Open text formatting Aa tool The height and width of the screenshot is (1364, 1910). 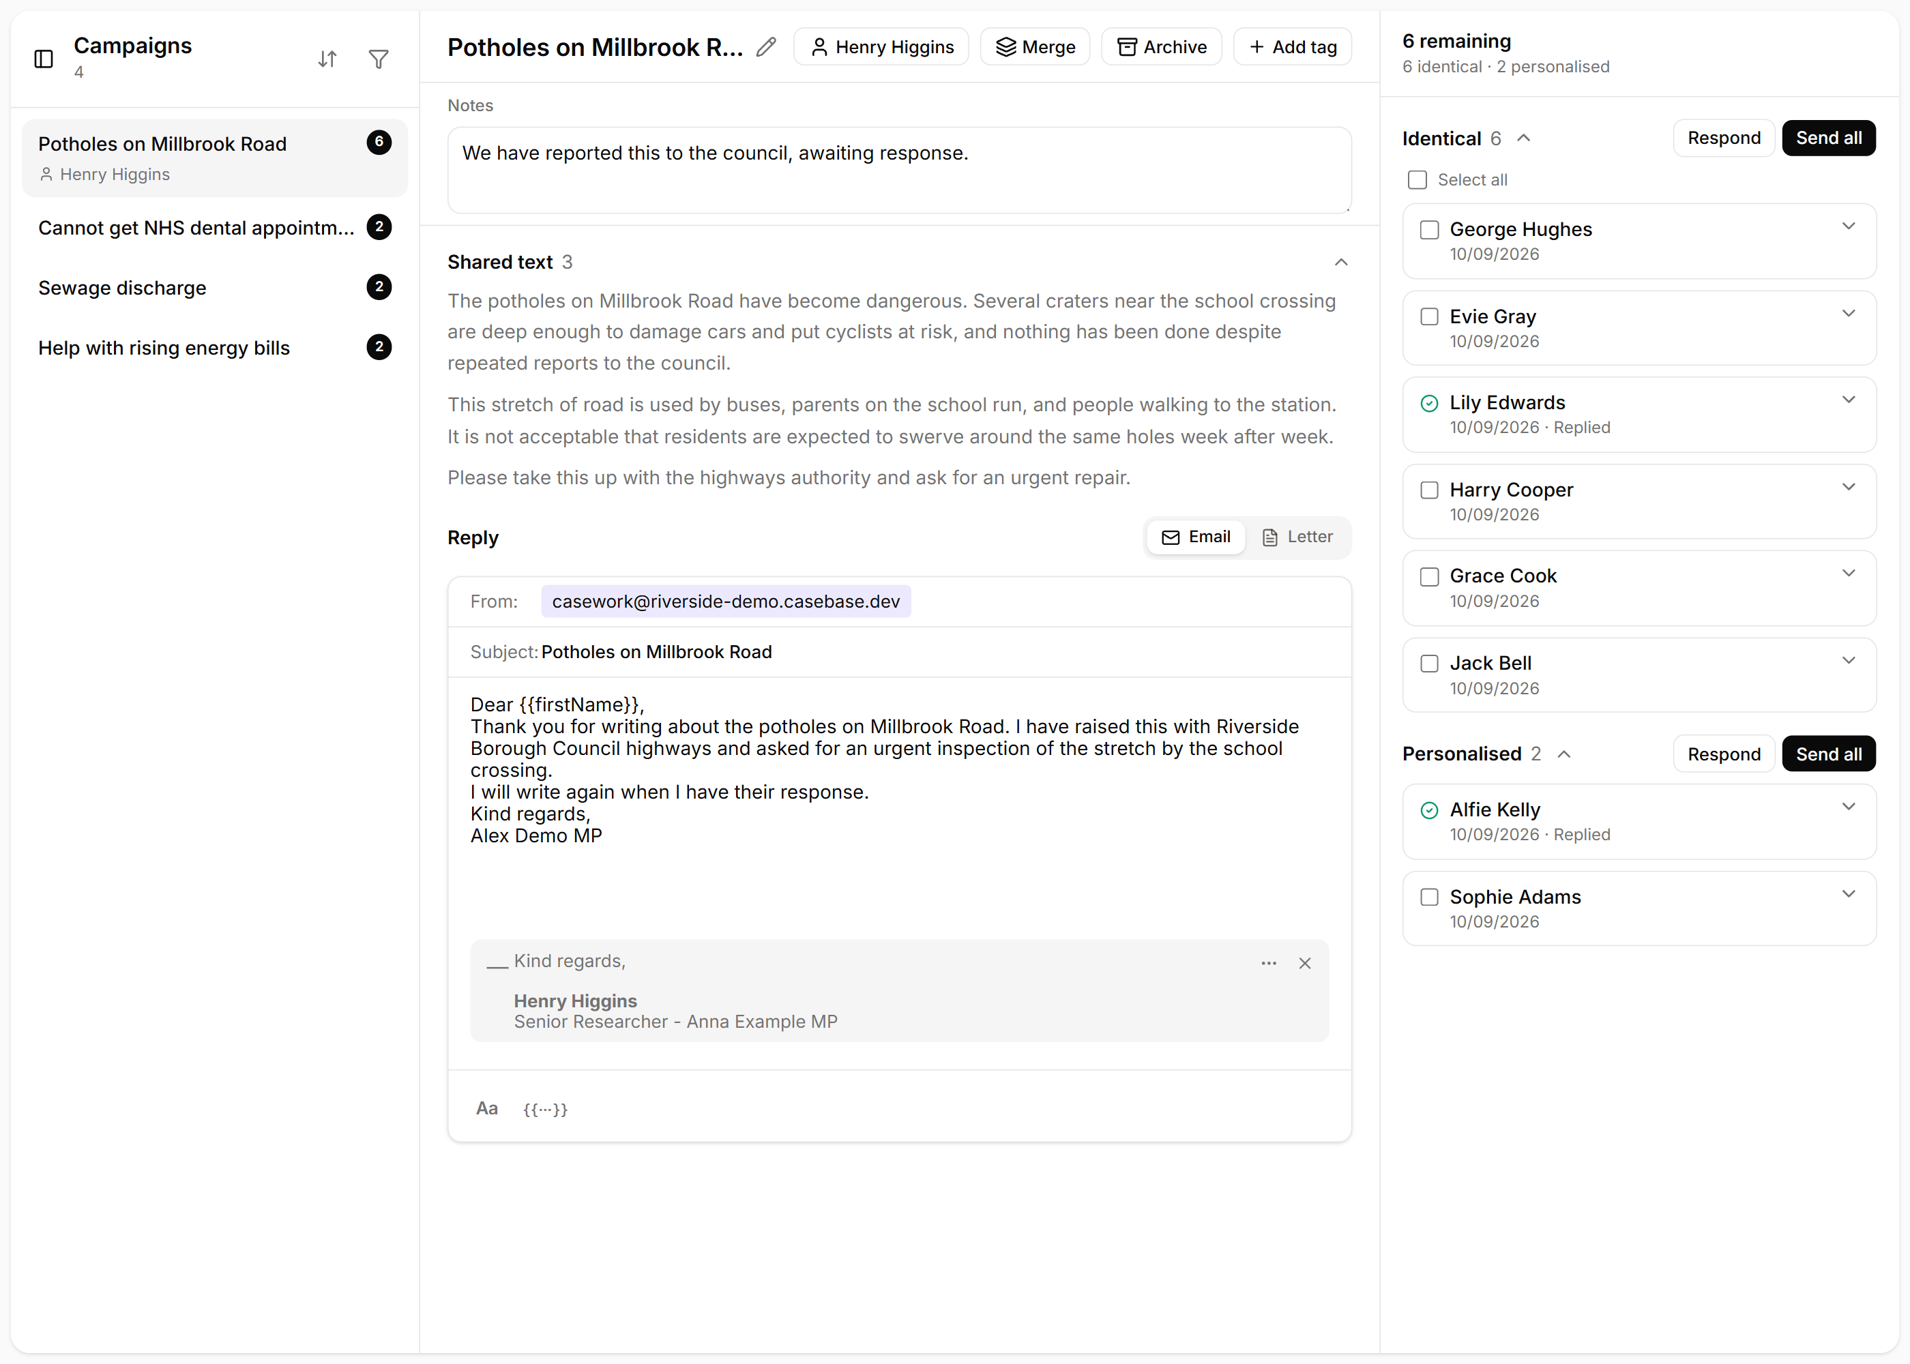coord(487,1109)
